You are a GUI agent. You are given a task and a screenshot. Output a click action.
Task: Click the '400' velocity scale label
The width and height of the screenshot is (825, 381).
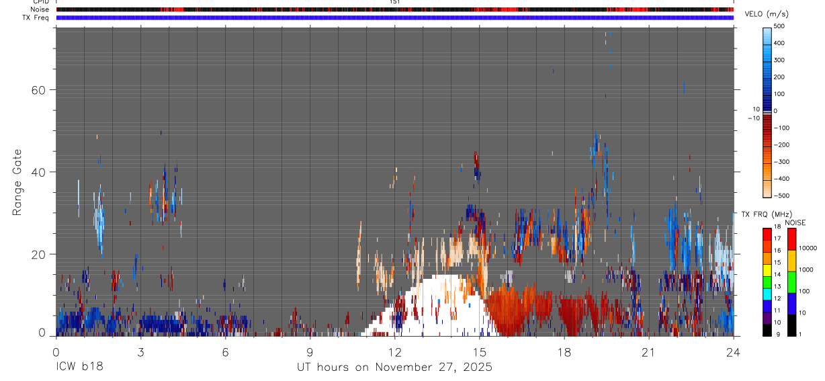[779, 43]
